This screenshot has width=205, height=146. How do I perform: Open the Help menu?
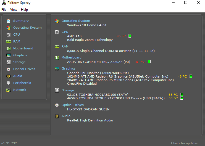pos(24,10)
